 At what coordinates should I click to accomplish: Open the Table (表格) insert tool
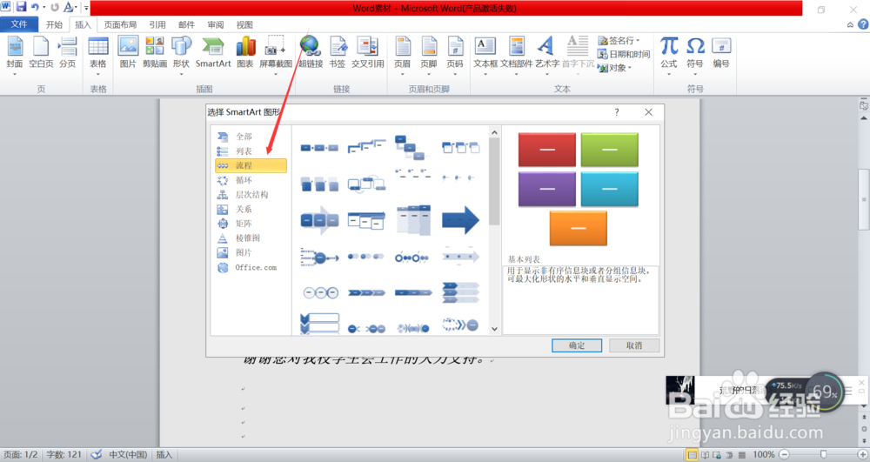[x=98, y=53]
